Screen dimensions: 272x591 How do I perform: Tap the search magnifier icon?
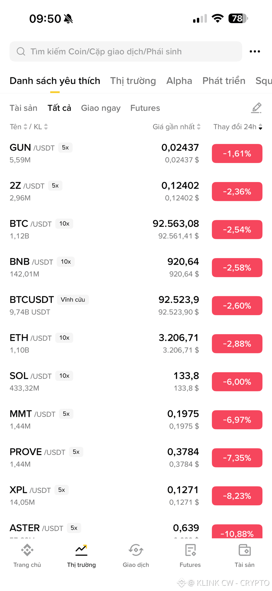(21, 51)
